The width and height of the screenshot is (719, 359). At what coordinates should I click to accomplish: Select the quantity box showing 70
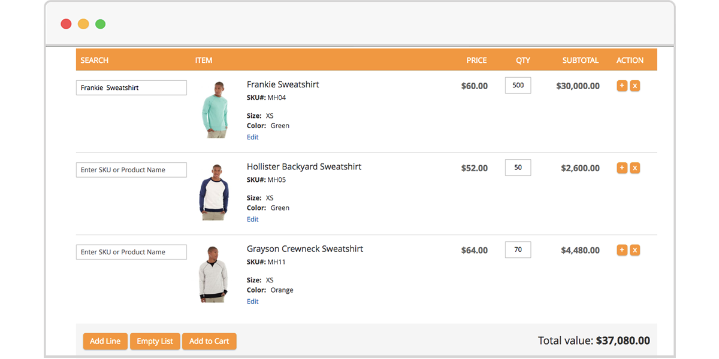click(x=518, y=250)
